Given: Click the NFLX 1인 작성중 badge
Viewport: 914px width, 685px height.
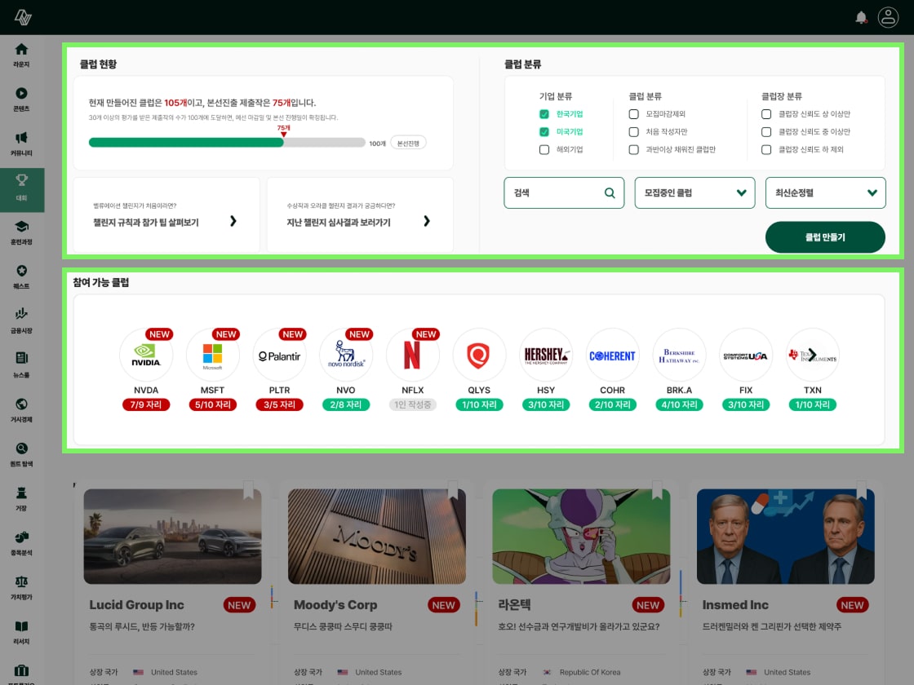Looking at the screenshot, I should pos(412,404).
